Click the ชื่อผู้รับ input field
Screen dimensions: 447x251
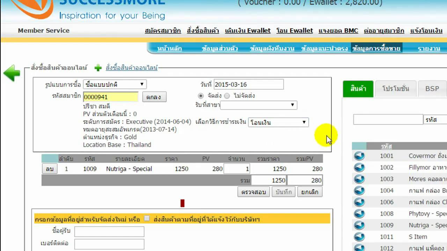tap(109, 231)
